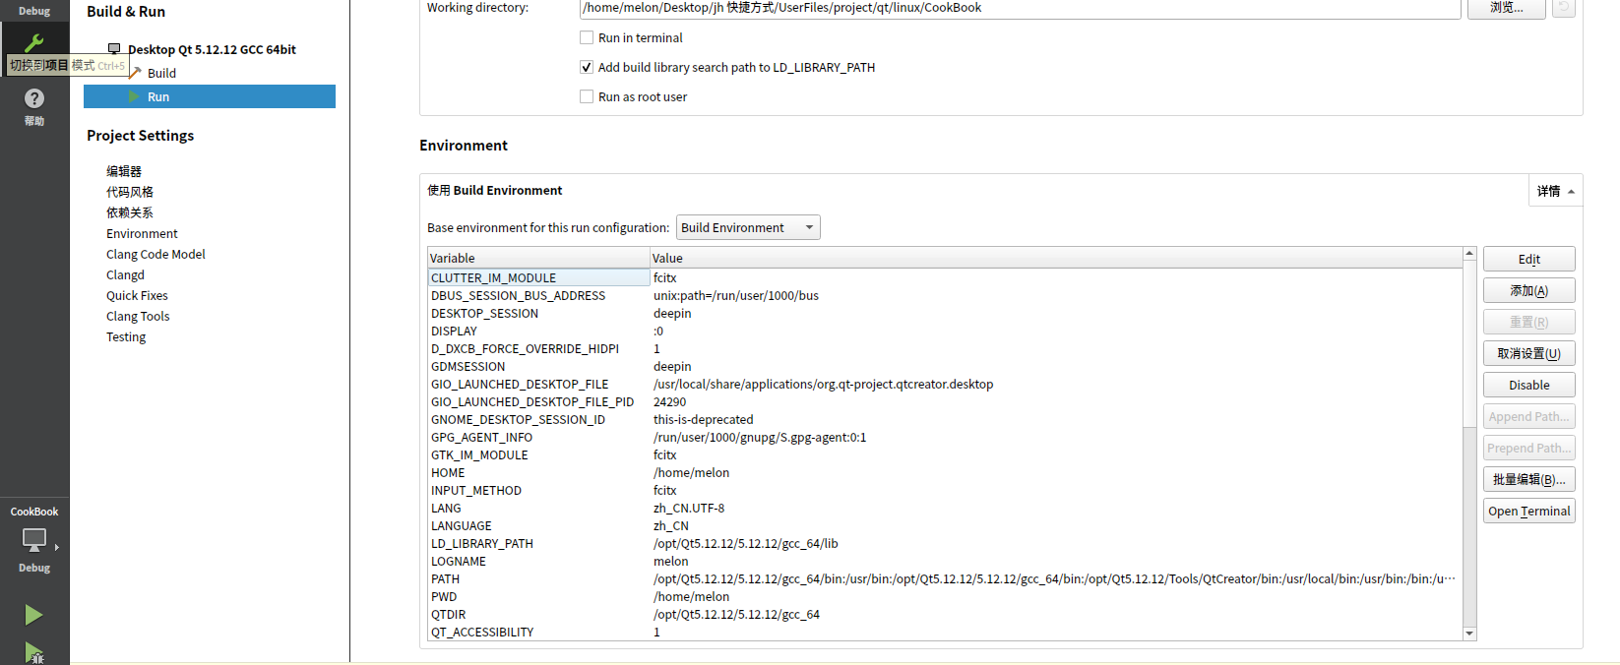The height and width of the screenshot is (665, 1620).
Task: Click the environment table scroll up arrow
Action: [x=1469, y=254]
